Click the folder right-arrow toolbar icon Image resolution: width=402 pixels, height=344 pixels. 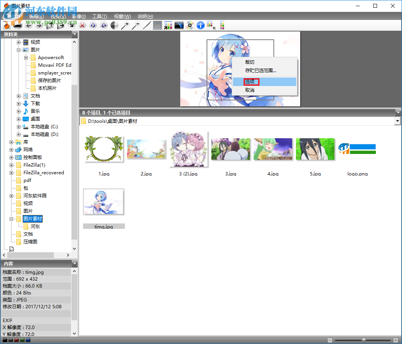[x=61, y=25]
